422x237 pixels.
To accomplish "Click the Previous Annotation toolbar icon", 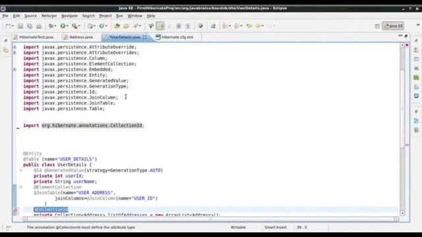I will click(236, 26).
